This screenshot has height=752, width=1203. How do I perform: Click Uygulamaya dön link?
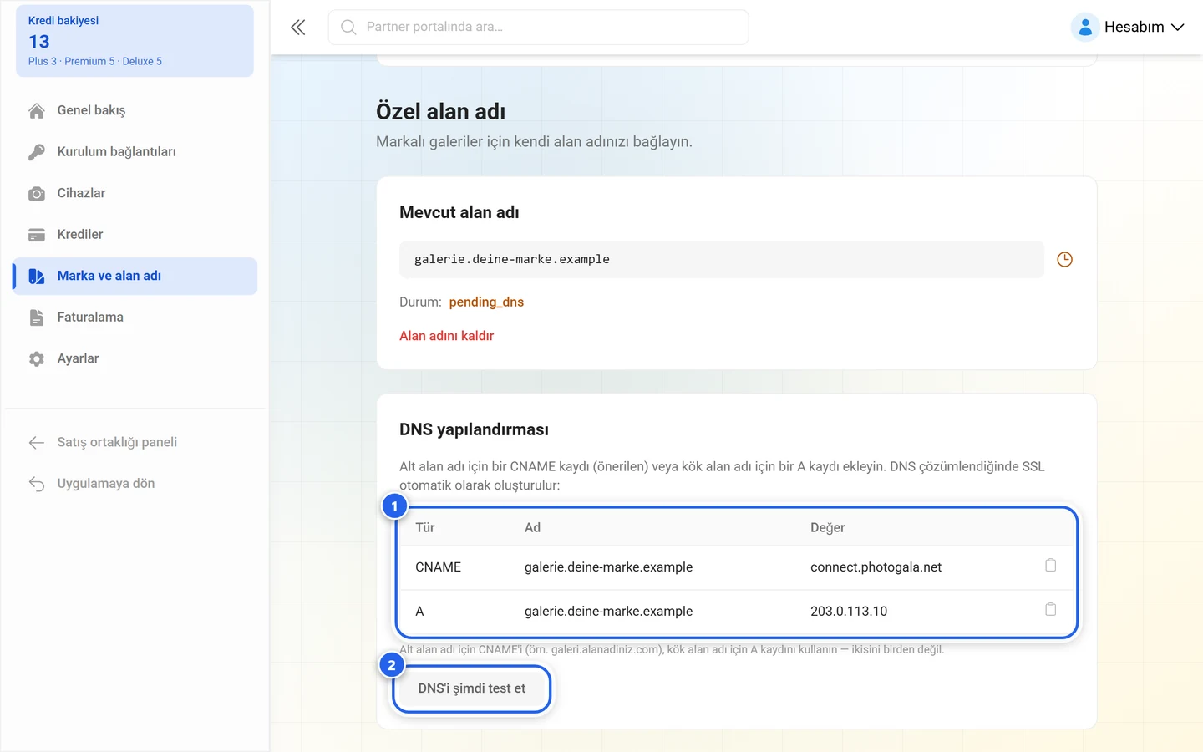[135, 484]
